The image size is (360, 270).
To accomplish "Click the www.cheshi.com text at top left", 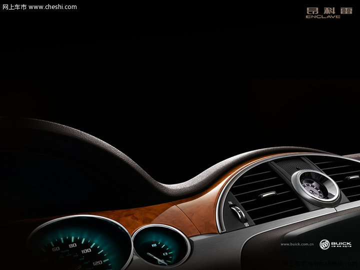I will point(52,7).
